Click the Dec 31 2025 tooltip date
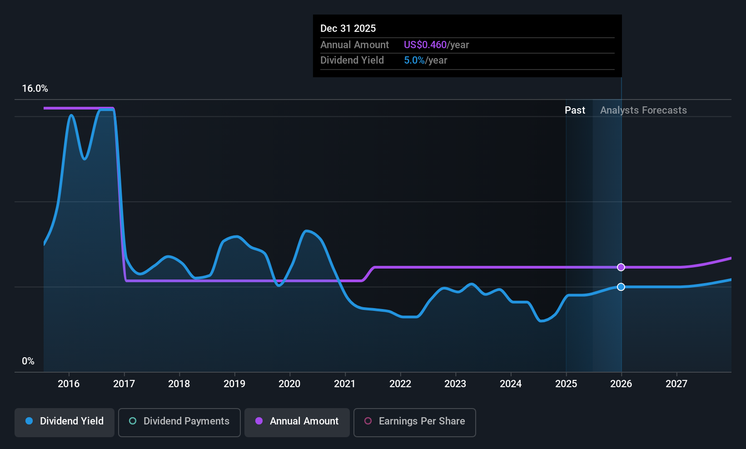The height and width of the screenshot is (449, 746). 348,29
